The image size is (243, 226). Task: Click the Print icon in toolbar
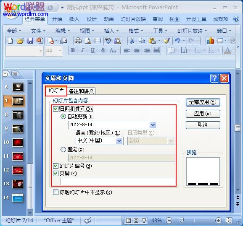(78, 41)
